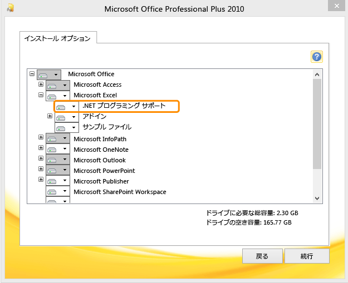Image resolution: width=348 pixels, height=283 pixels.
Task: Select the Microsoft OneNote tree label
Action: tap(101, 150)
